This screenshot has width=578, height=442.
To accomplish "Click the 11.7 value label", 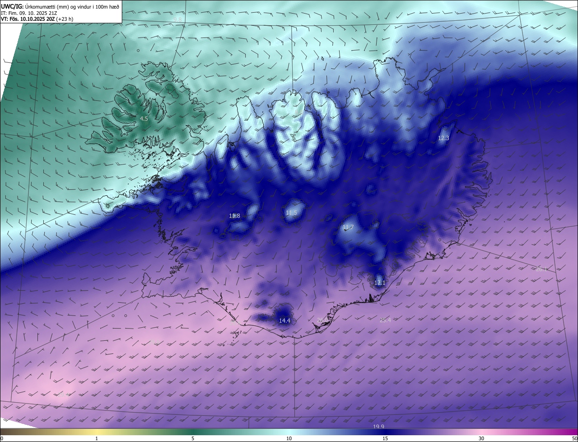I will pyautogui.click(x=348, y=227).
